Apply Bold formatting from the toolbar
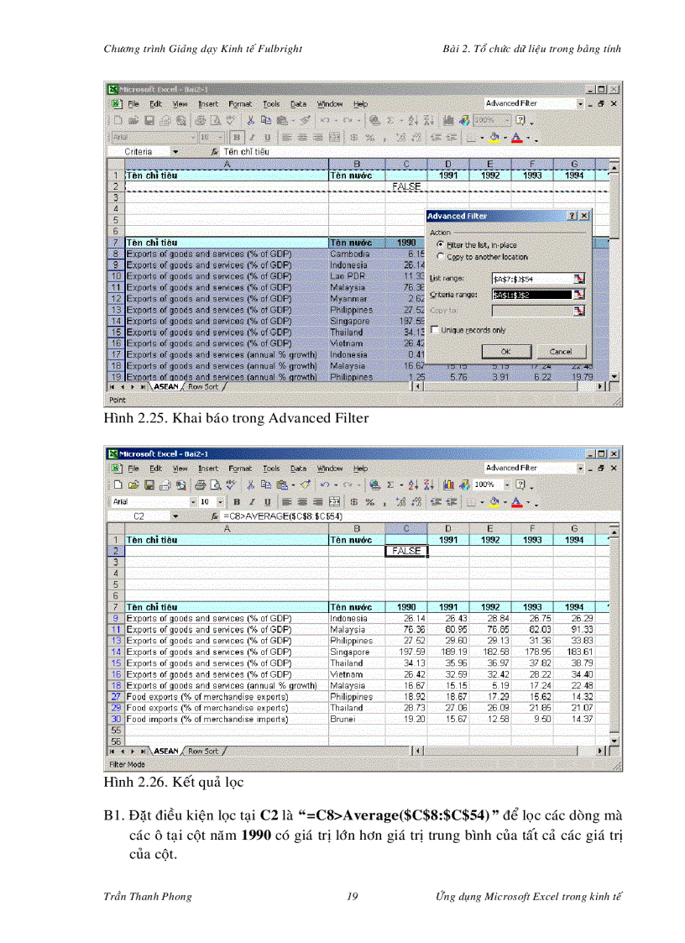Viewport: 685px width, 943px height. 239,137
